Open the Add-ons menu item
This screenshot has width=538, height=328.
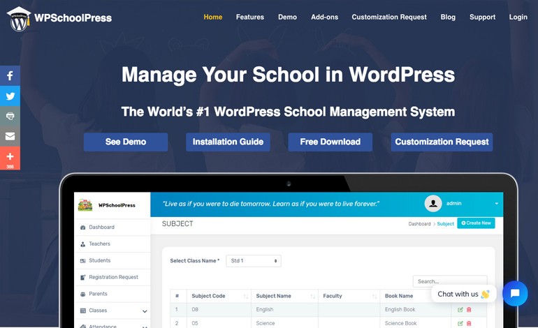click(x=325, y=17)
